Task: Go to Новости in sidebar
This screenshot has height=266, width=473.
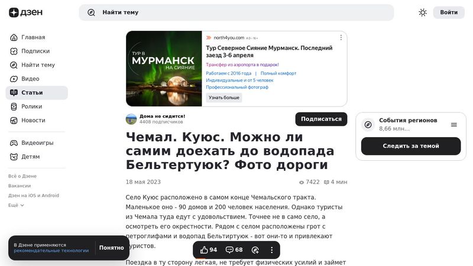Action: coord(33,120)
